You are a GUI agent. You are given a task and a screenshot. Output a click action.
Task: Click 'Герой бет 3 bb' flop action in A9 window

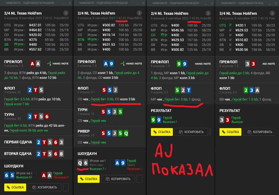[102, 99]
